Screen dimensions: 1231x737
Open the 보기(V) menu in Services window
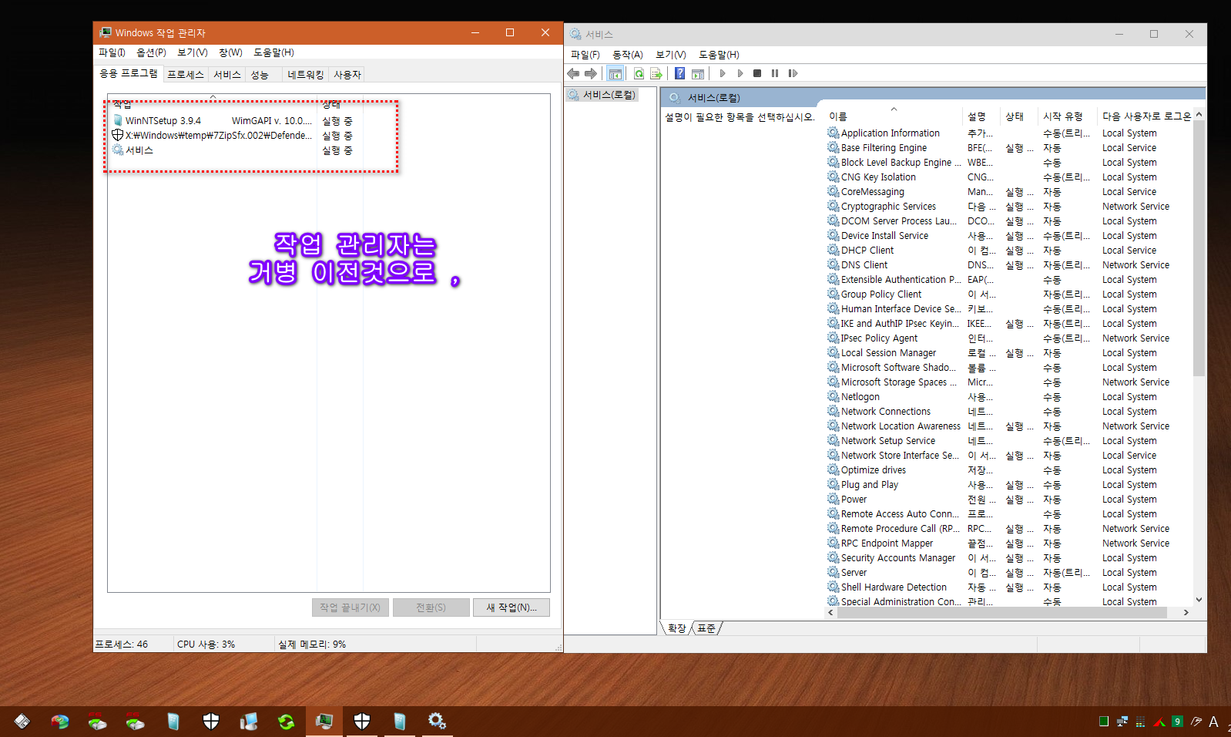[x=671, y=55]
